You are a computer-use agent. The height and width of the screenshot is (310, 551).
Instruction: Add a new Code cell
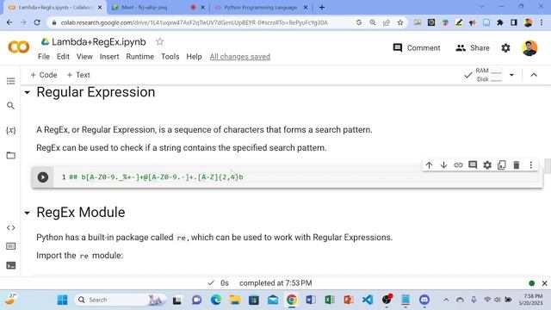click(x=44, y=75)
